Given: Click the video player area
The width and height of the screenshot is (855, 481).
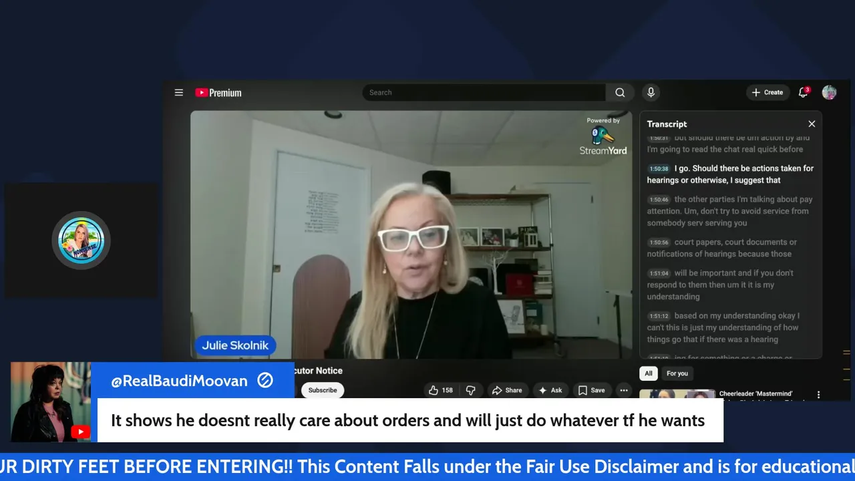Looking at the screenshot, I should [411, 235].
